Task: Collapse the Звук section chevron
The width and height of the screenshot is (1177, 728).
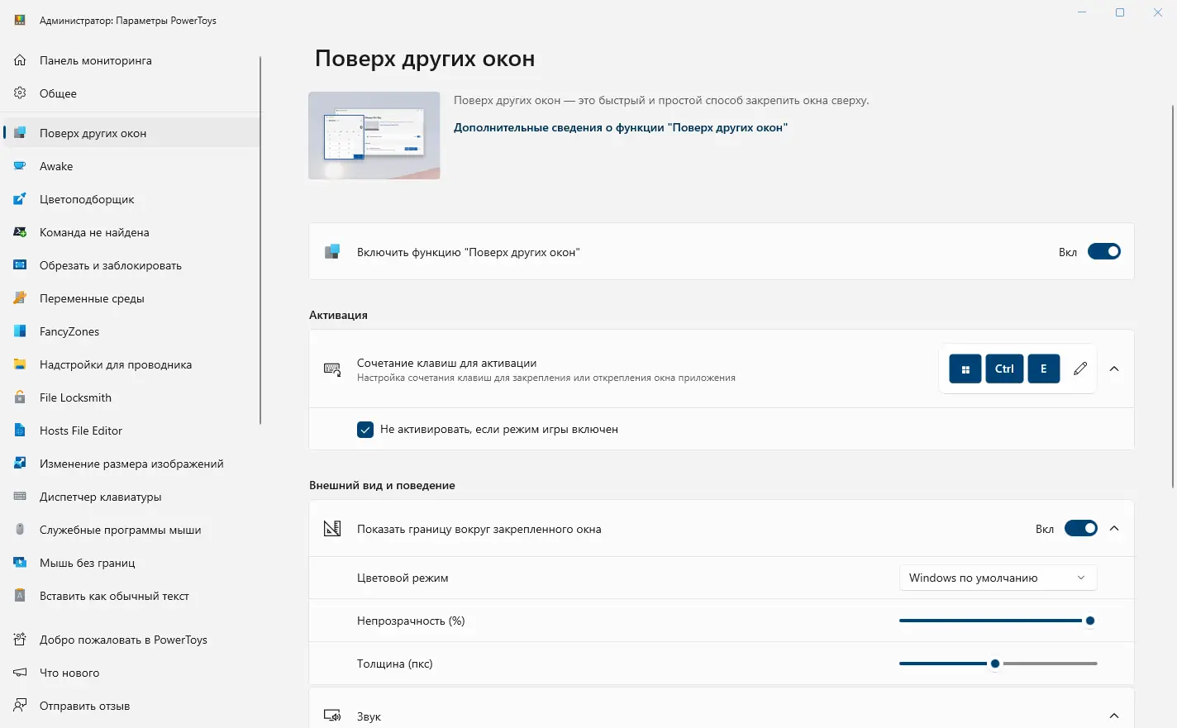Action: (x=1114, y=716)
